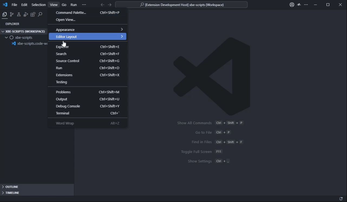The image size is (347, 202).
Task: Maximize the VS Code window
Action: [328, 5]
